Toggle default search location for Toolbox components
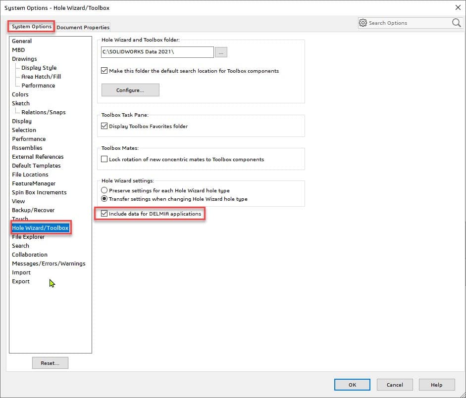The image size is (466, 398). (104, 71)
